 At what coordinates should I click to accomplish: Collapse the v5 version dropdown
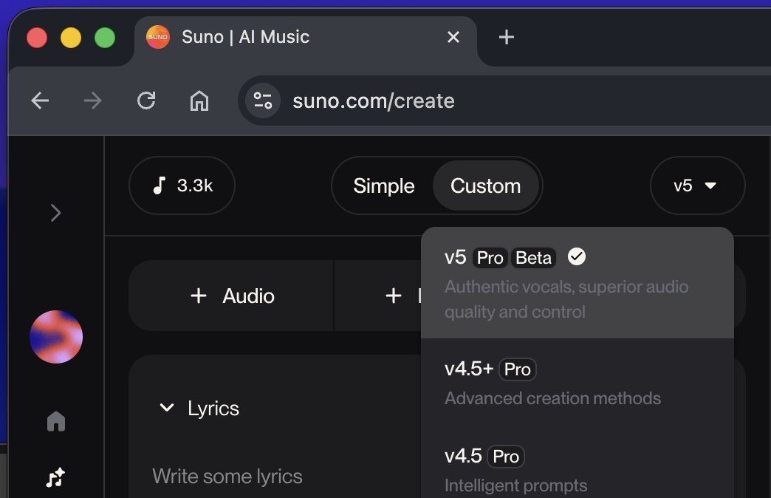tap(697, 186)
